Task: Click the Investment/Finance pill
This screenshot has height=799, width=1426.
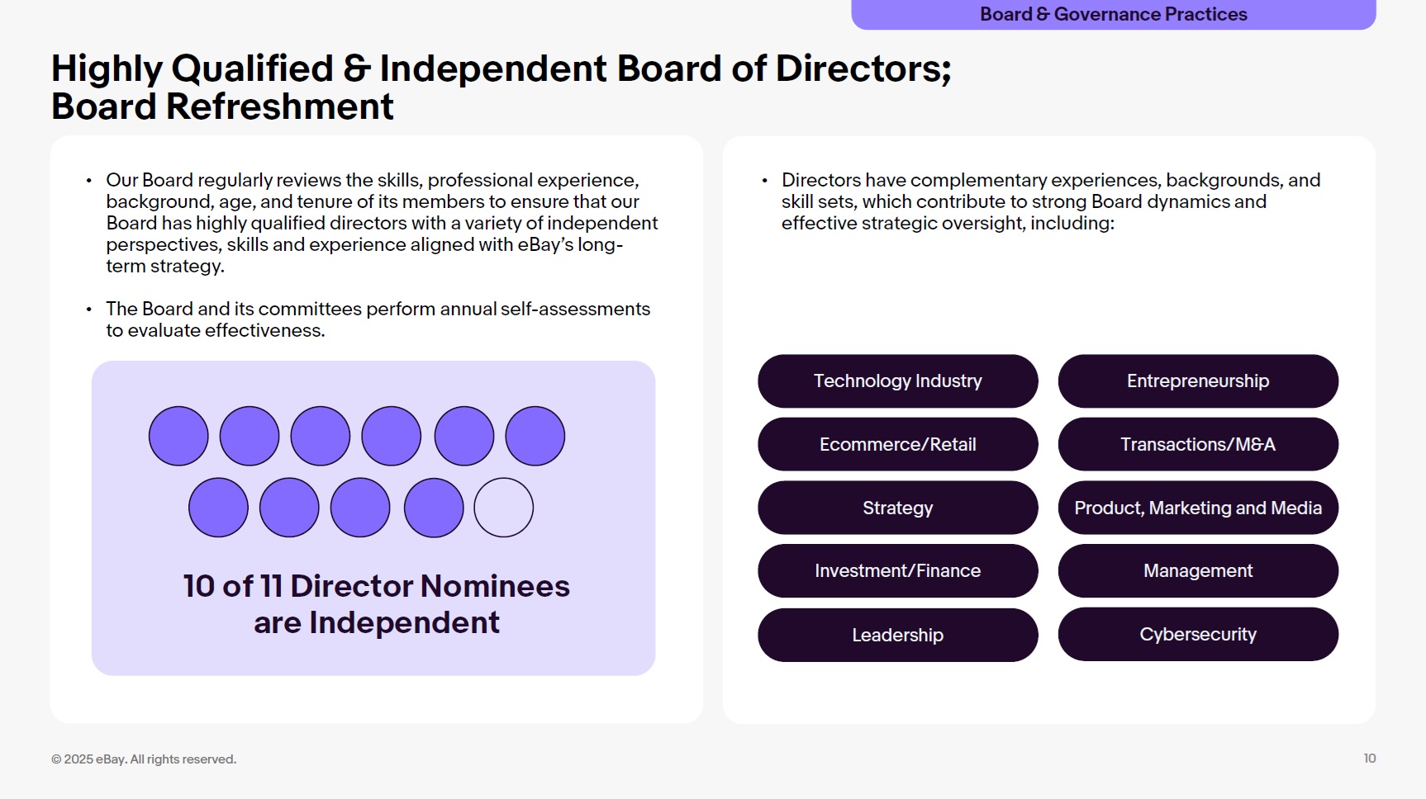Action: pos(897,571)
